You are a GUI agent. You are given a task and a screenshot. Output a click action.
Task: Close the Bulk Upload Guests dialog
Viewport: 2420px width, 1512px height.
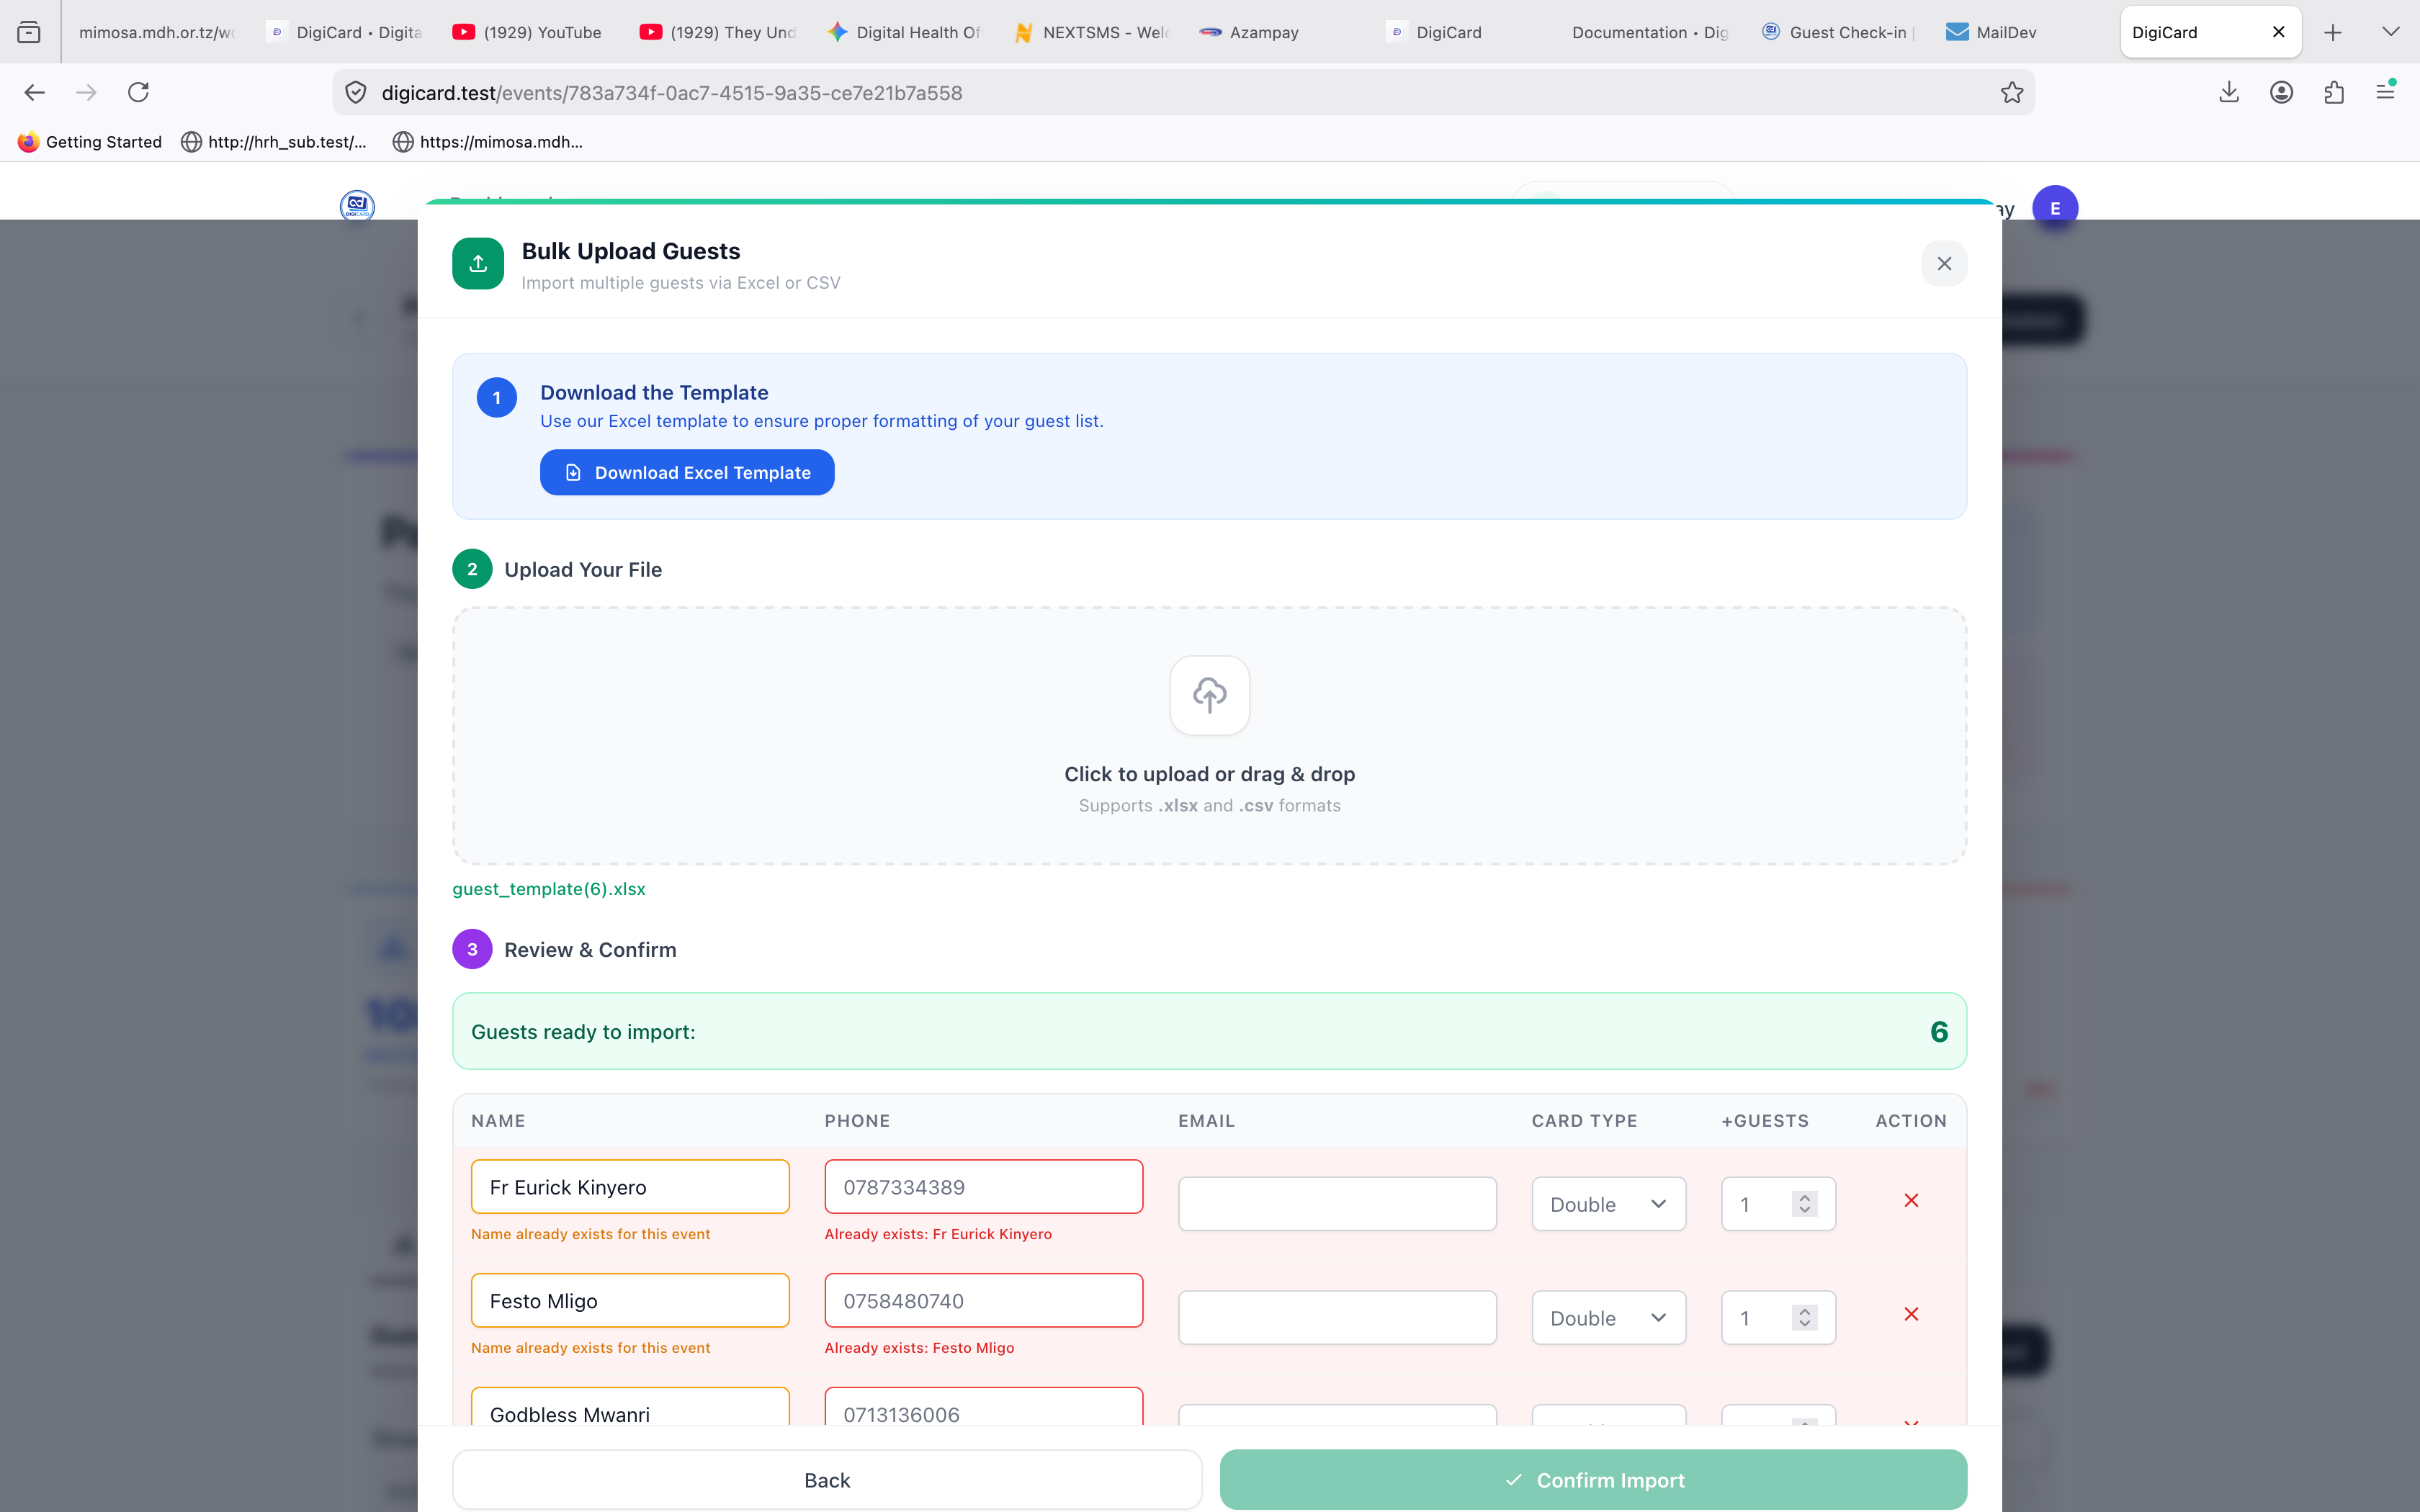click(x=1944, y=264)
